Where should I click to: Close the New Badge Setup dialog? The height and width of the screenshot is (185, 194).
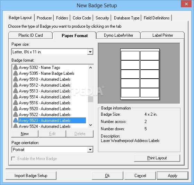pyautogui.click(x=186, y=4)
